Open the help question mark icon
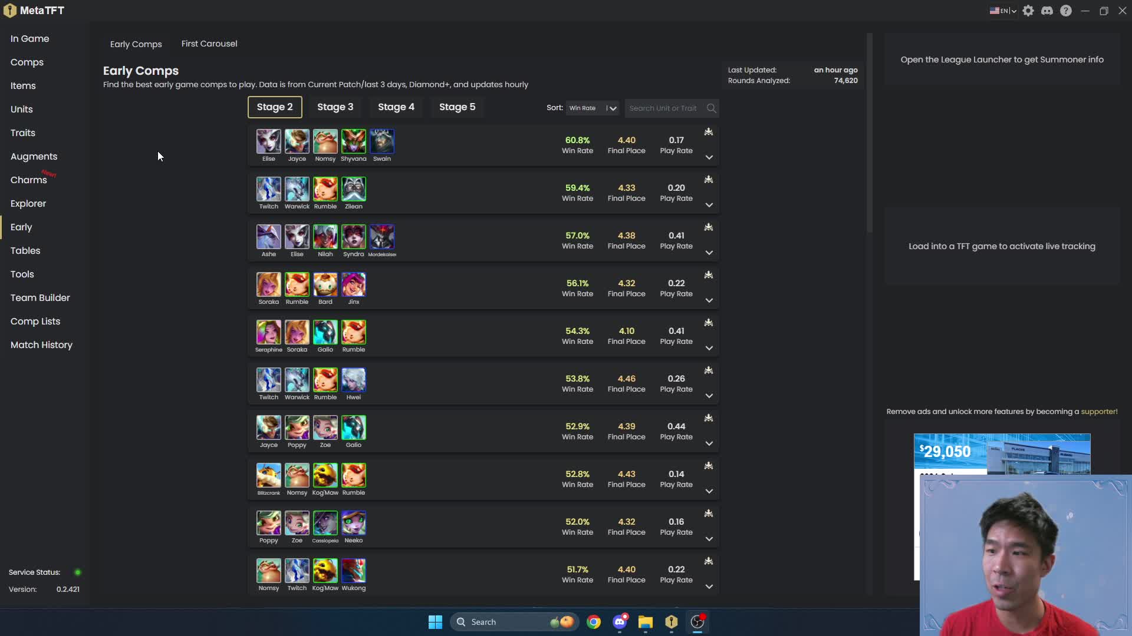The height and width of the screenshot is (636, 1132). [x=1066, y=11]
